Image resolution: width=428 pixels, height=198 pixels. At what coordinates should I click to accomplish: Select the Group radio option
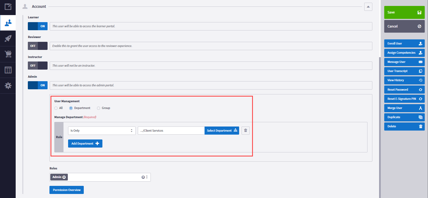click(x=99, y=108)
